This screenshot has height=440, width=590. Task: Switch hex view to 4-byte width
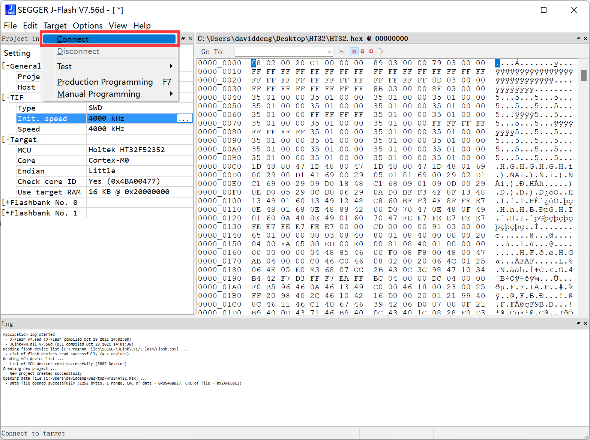click(371, 51)
